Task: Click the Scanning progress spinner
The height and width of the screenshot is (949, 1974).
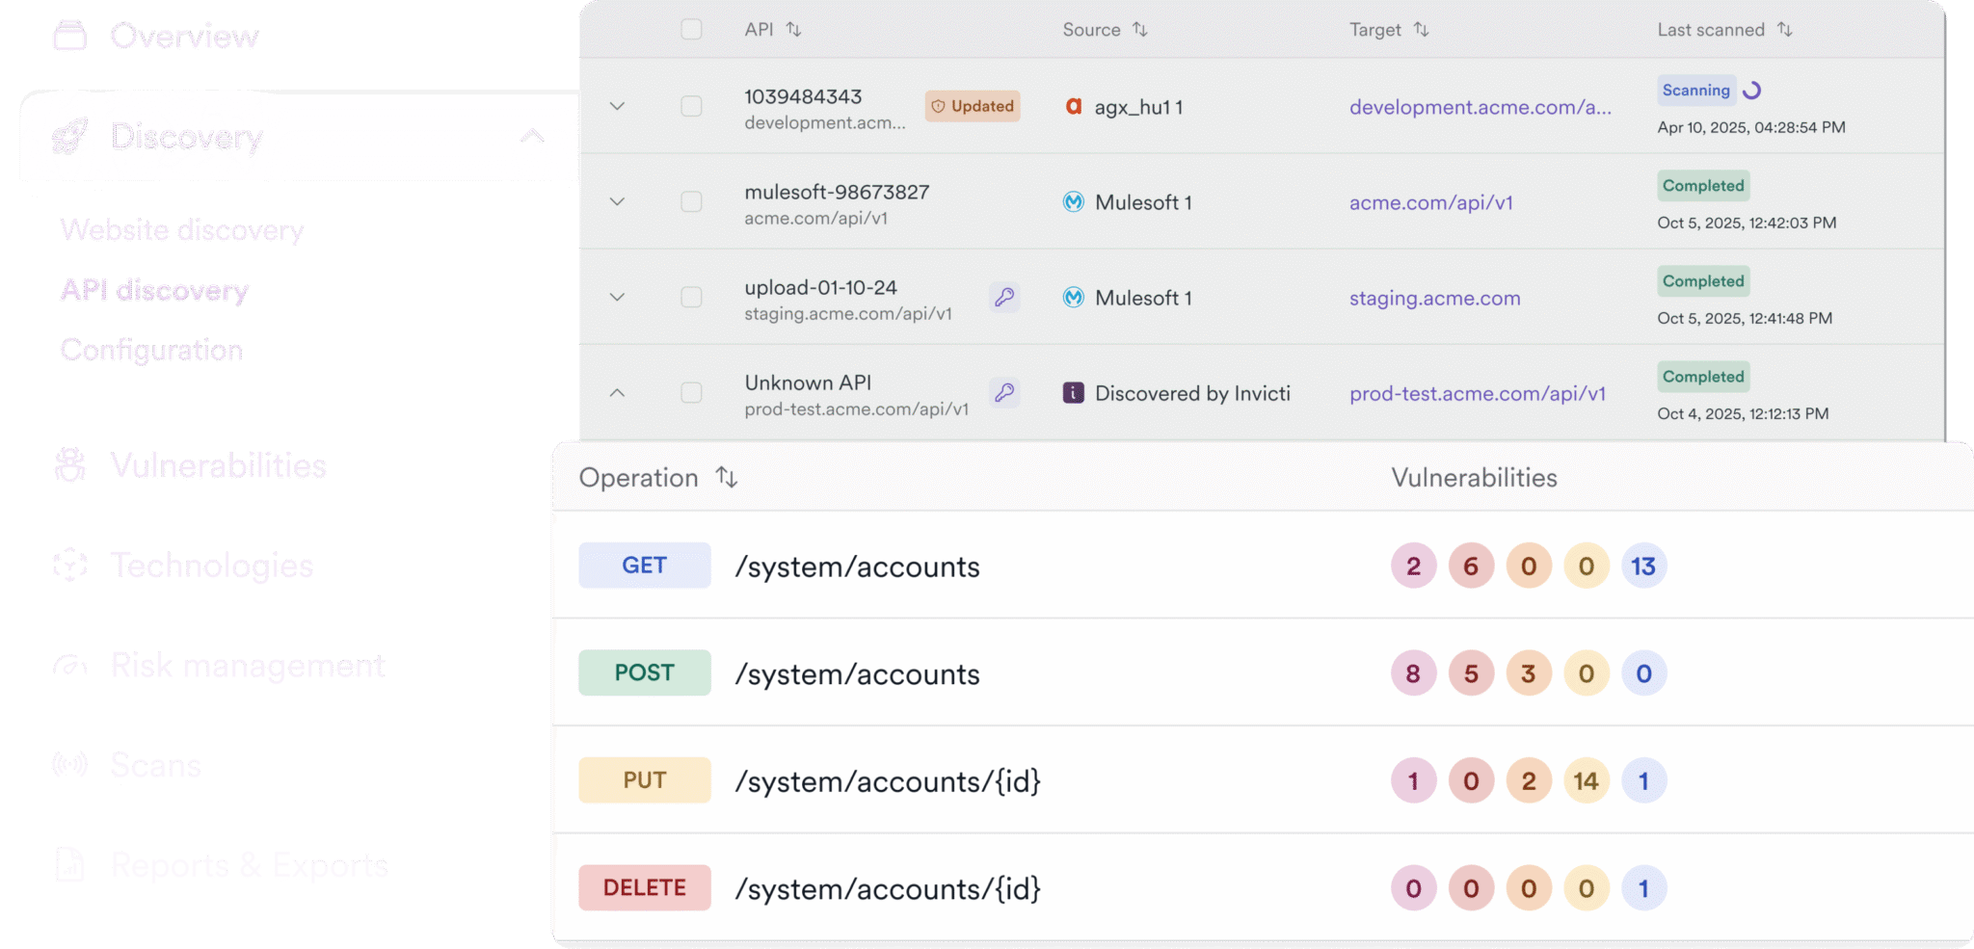Action: (x=1751, y=90)
